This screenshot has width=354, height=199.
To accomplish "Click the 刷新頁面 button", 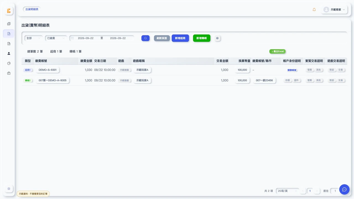I will (162, 38).
